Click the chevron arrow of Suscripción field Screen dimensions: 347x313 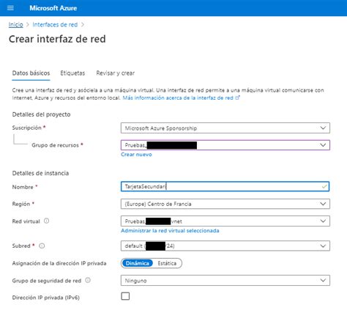pyautogui.click(x=323, y=128)
